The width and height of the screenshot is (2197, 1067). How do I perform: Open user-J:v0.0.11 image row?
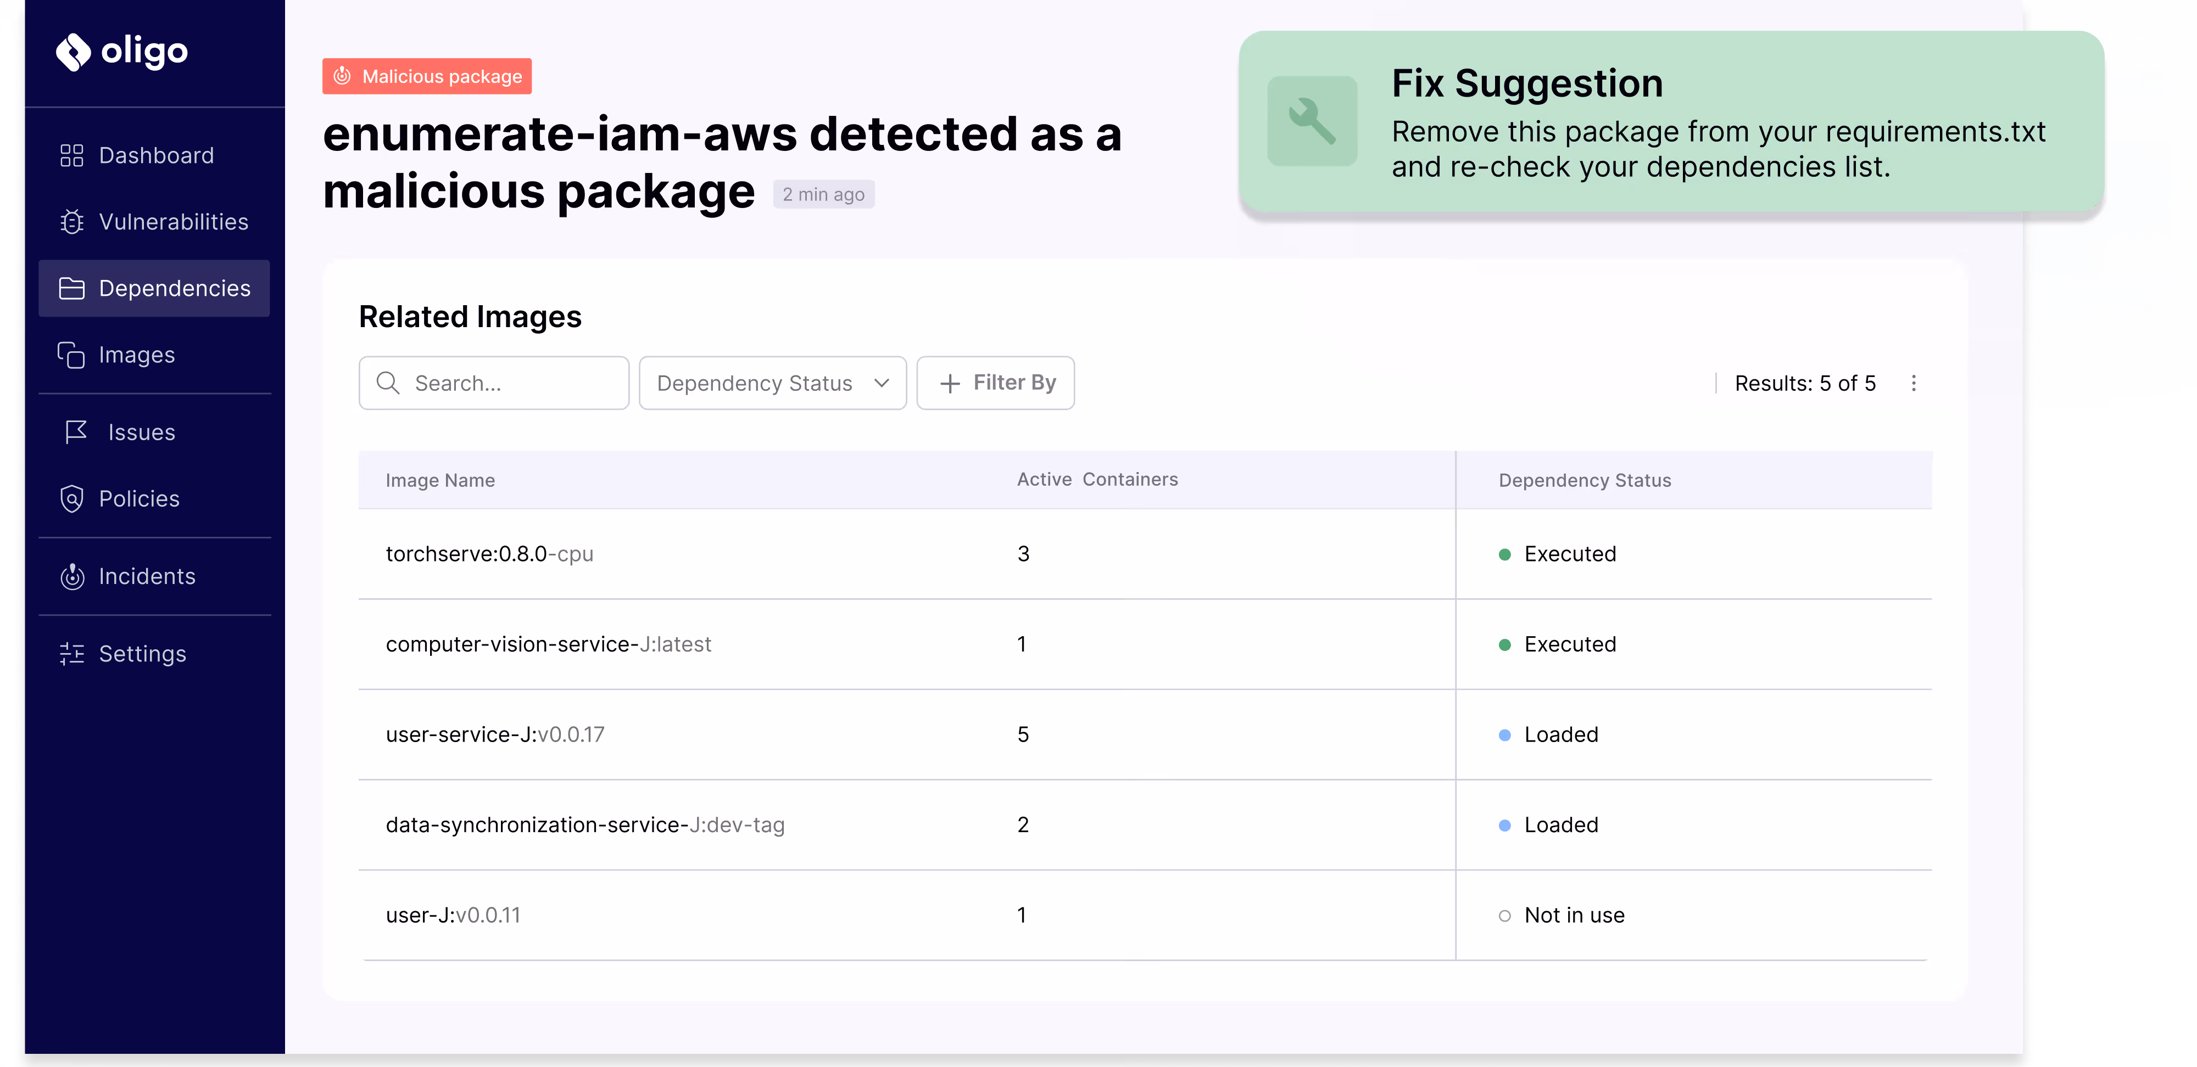click(1145, 916)
